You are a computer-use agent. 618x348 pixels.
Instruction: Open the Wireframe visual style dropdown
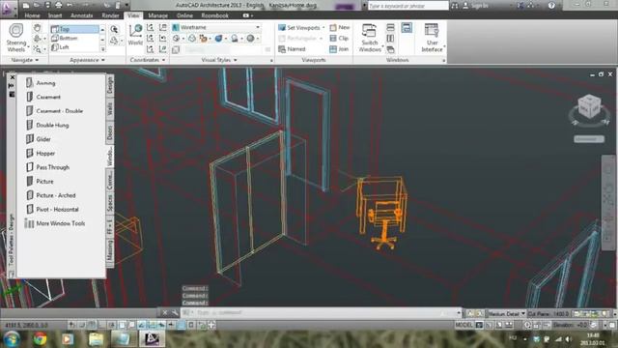216,27
